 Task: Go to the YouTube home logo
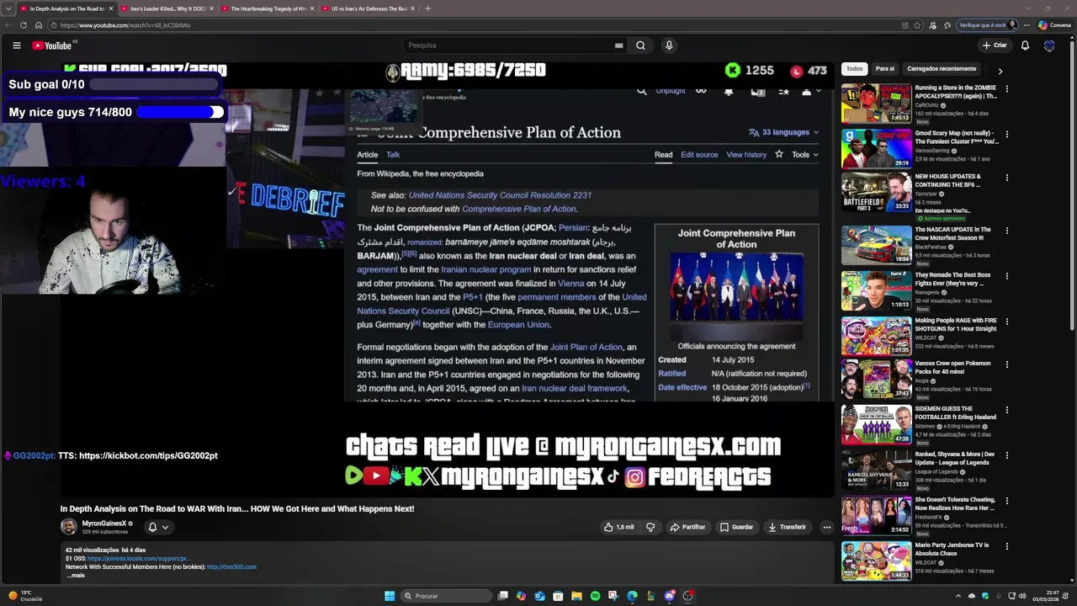coord(53,45)
